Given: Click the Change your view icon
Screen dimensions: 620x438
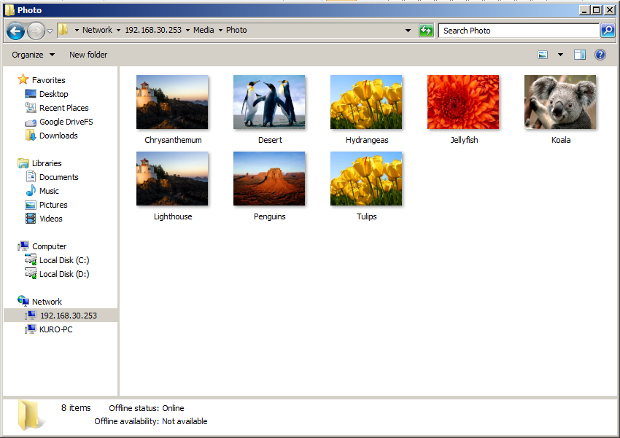Looking at the screenshot, I should (543, 54).
